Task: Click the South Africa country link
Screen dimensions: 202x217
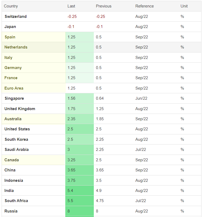Action: click(x=16, y=201)
